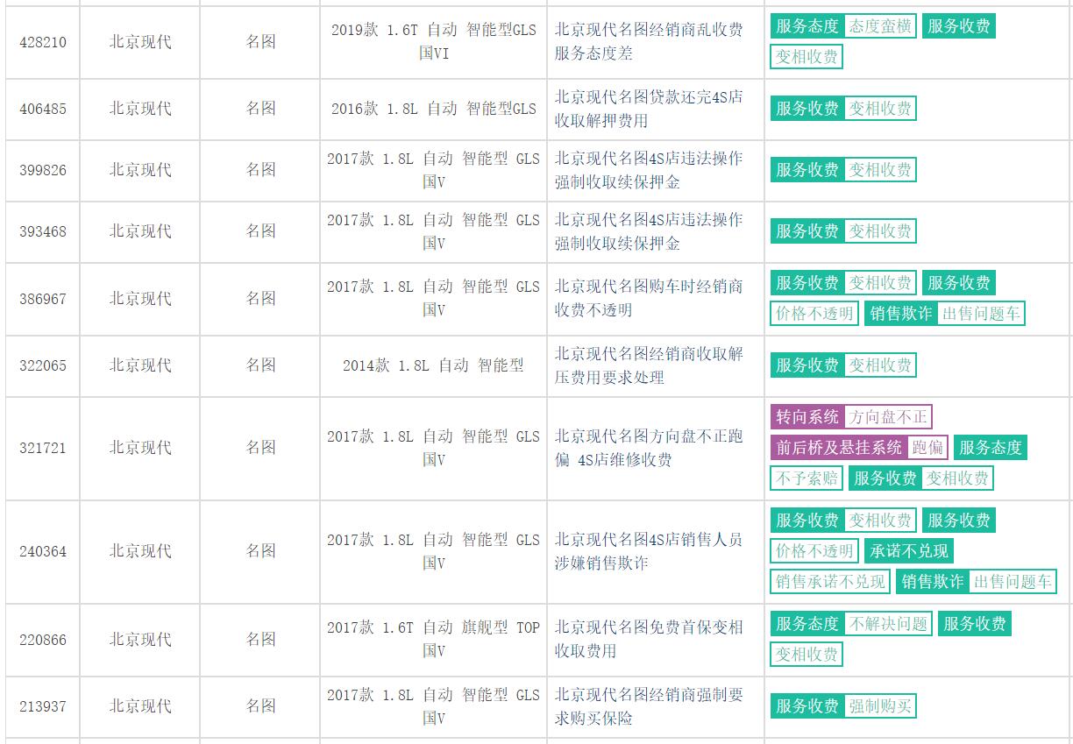Screen dimensions: 1073x744
Task: Click complaint ID 240364
Action: 43,551
